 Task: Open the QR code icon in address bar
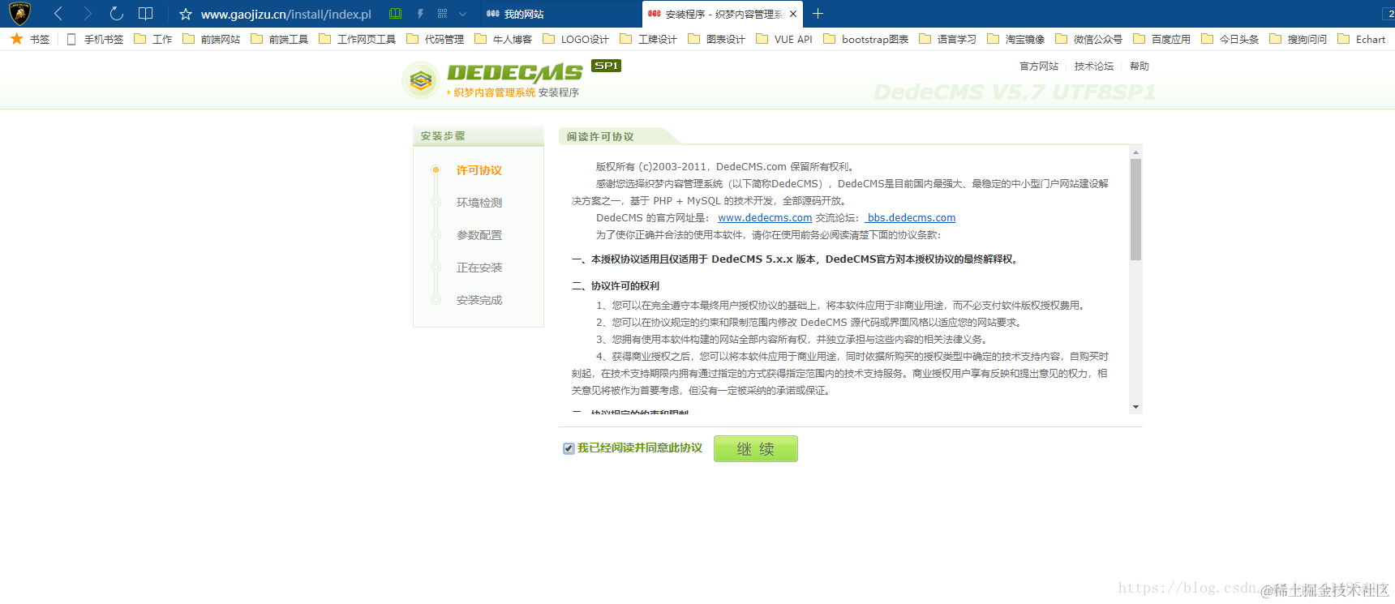tap(442, 14)
